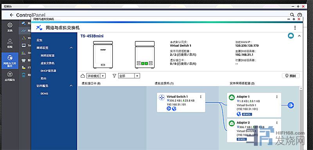
Task: Open the ControlPanel help question mark
Action: (299, 15)
